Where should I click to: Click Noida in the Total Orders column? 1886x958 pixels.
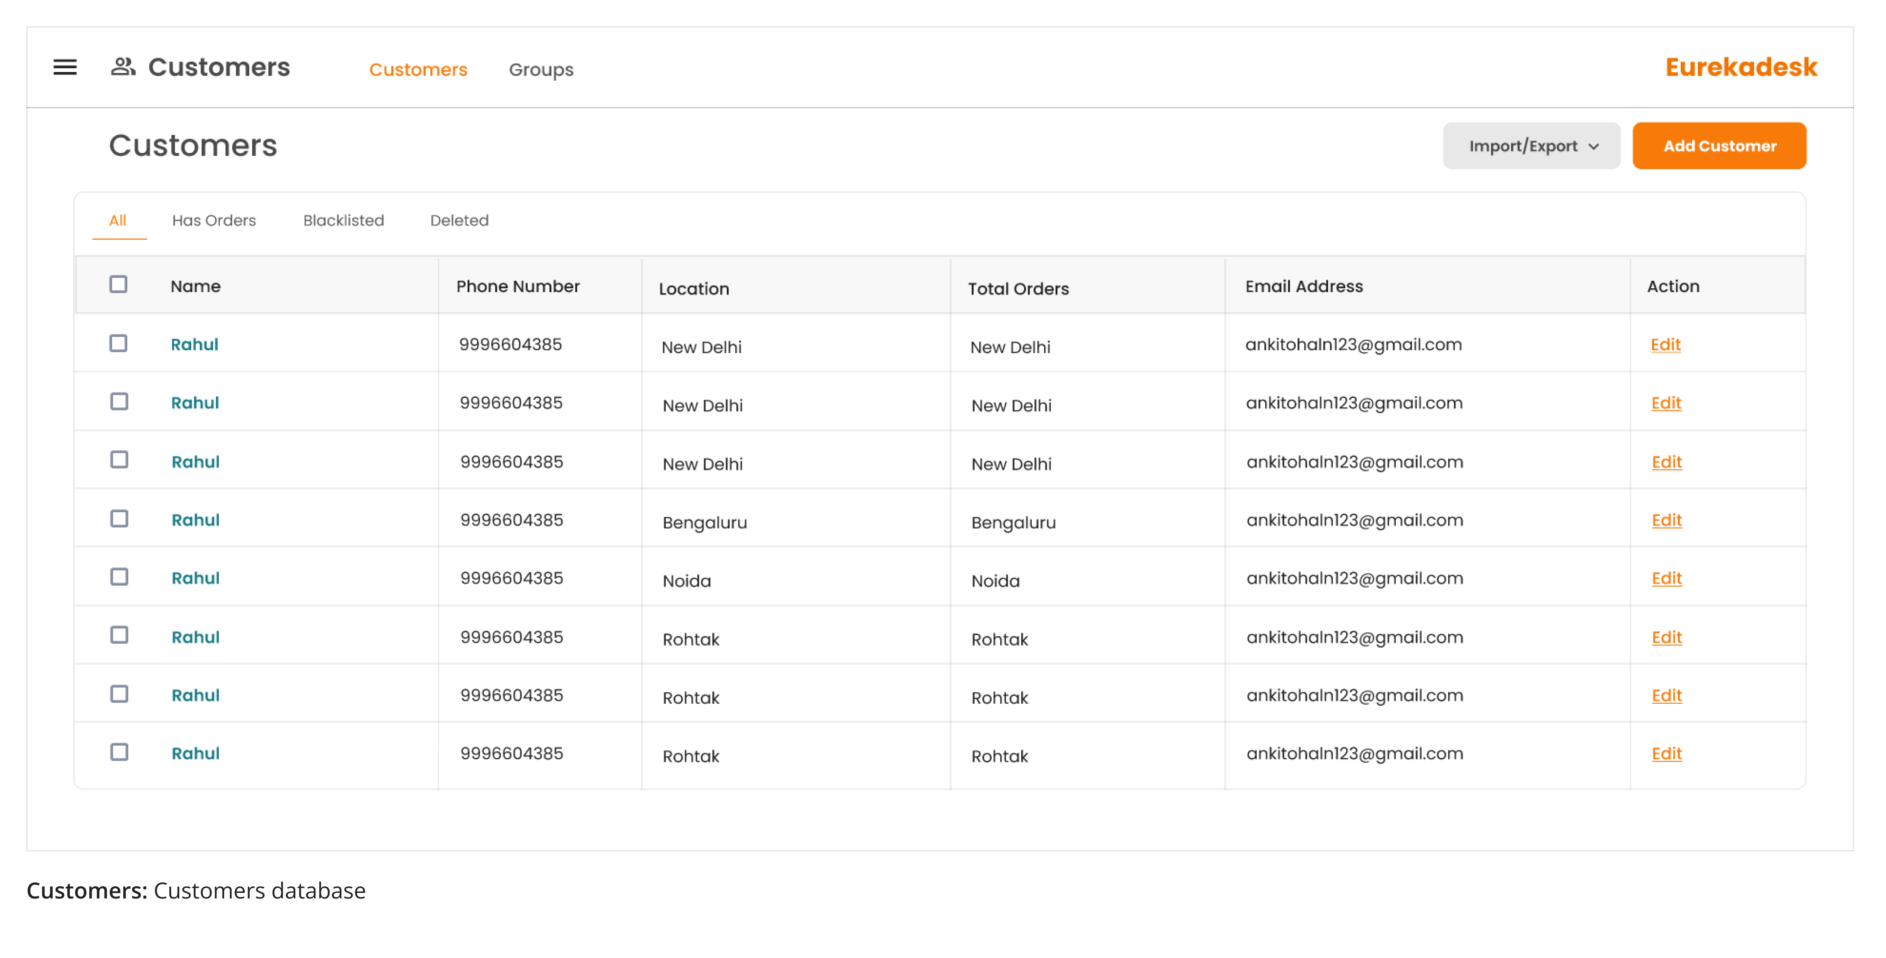[x=996, y=581]
